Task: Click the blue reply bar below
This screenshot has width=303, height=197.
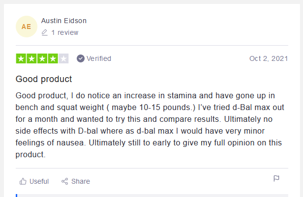Action: coord(152,196)
